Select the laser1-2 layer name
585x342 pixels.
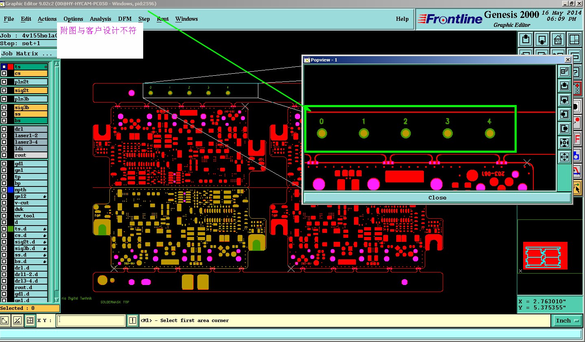(x=31, y=136)
